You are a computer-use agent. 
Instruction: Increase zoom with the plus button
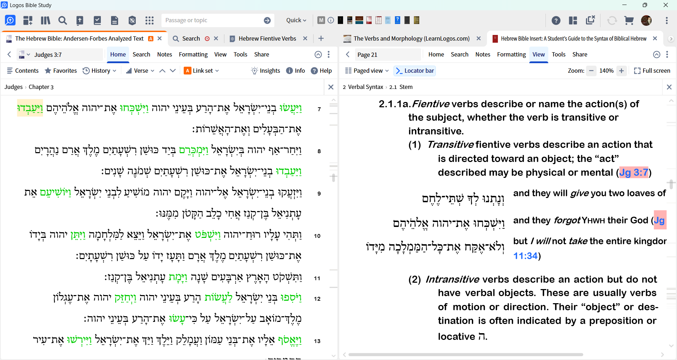coord(622,71)
